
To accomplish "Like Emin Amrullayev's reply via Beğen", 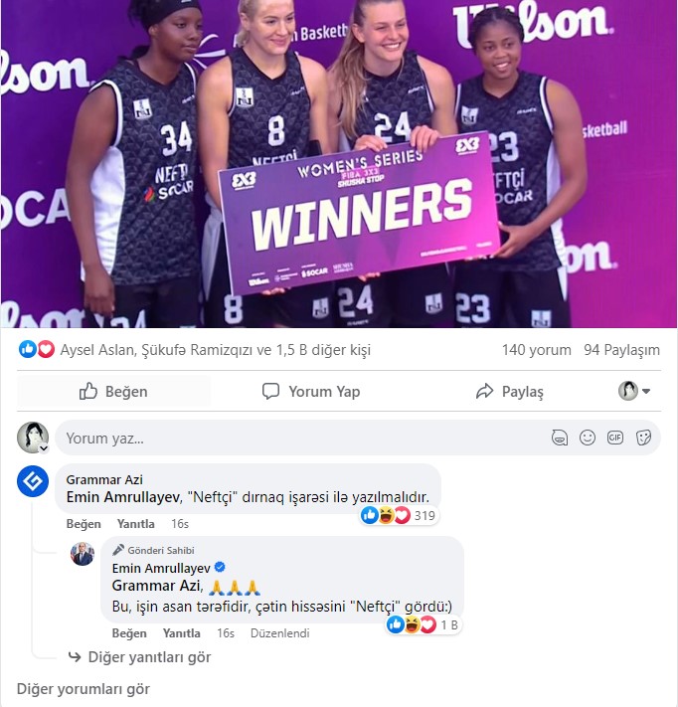I will [x=129, y=633].
